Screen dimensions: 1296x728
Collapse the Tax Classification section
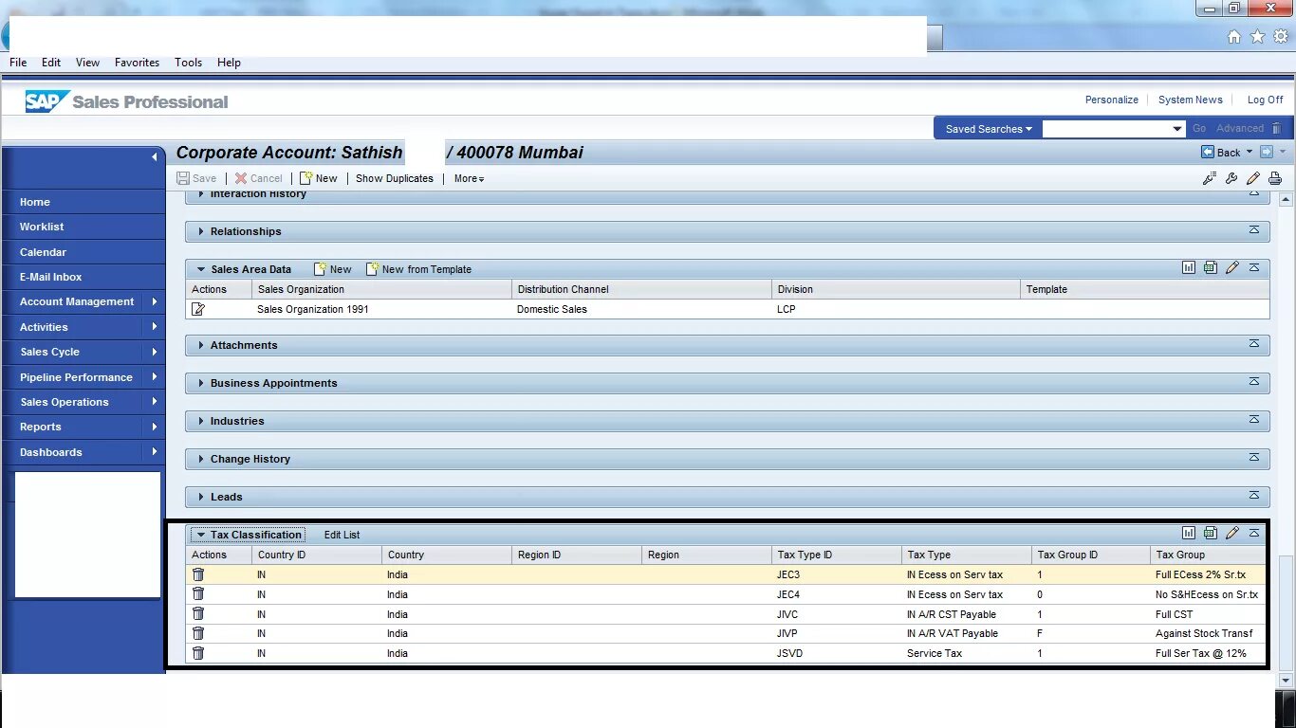(201, 535)
